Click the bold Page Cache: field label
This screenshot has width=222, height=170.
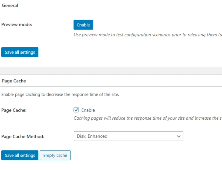pos(14,110)
